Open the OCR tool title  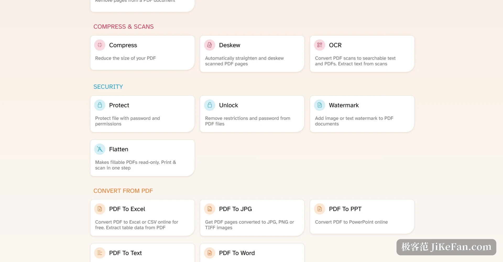pyautogui.click(x=335, y=45)
